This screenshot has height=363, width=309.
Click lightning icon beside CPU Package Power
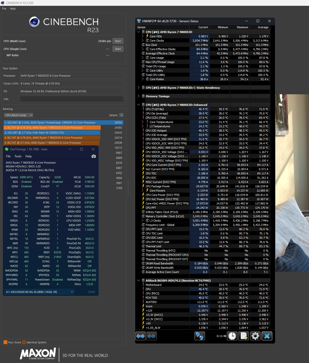(x=143, y=186)
